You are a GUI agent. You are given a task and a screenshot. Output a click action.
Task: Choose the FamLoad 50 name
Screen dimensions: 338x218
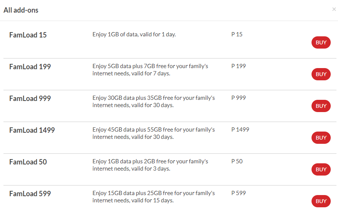[x=28, y=162]
